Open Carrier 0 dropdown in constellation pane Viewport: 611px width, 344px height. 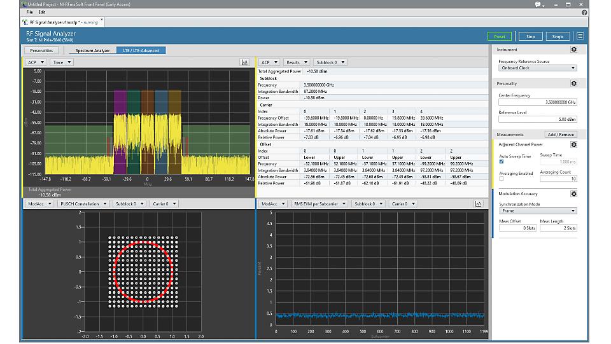(164, 203)
